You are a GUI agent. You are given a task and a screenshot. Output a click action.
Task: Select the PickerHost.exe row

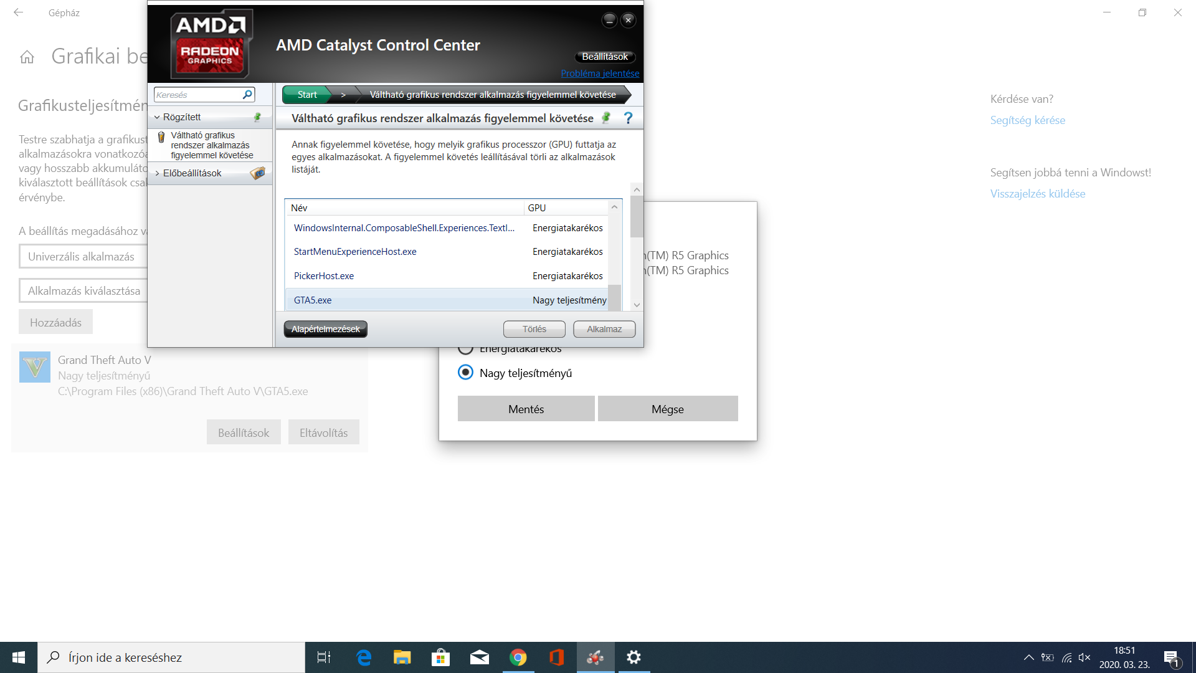tap(447, 276)
